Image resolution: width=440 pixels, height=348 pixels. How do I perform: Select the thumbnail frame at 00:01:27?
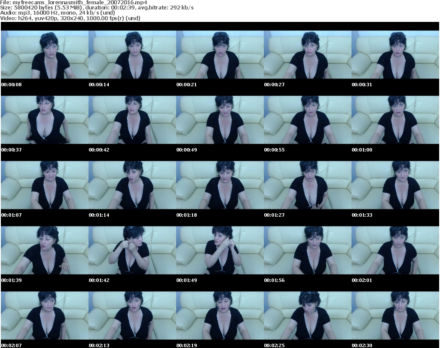click(x=308, y=185)
